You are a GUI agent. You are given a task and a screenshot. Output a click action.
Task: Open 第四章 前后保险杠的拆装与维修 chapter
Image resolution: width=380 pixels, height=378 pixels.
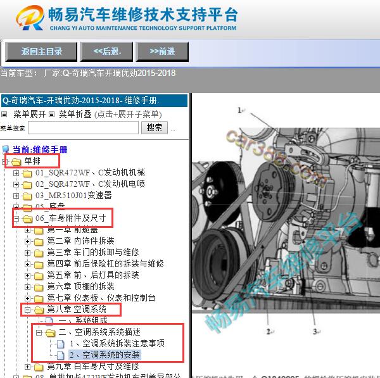point(105,263)
